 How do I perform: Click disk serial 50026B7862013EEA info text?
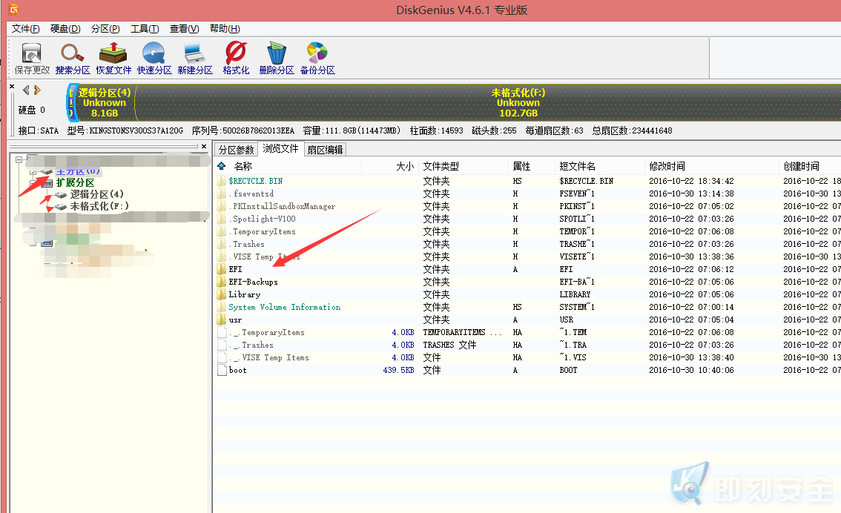pos(243,130)
